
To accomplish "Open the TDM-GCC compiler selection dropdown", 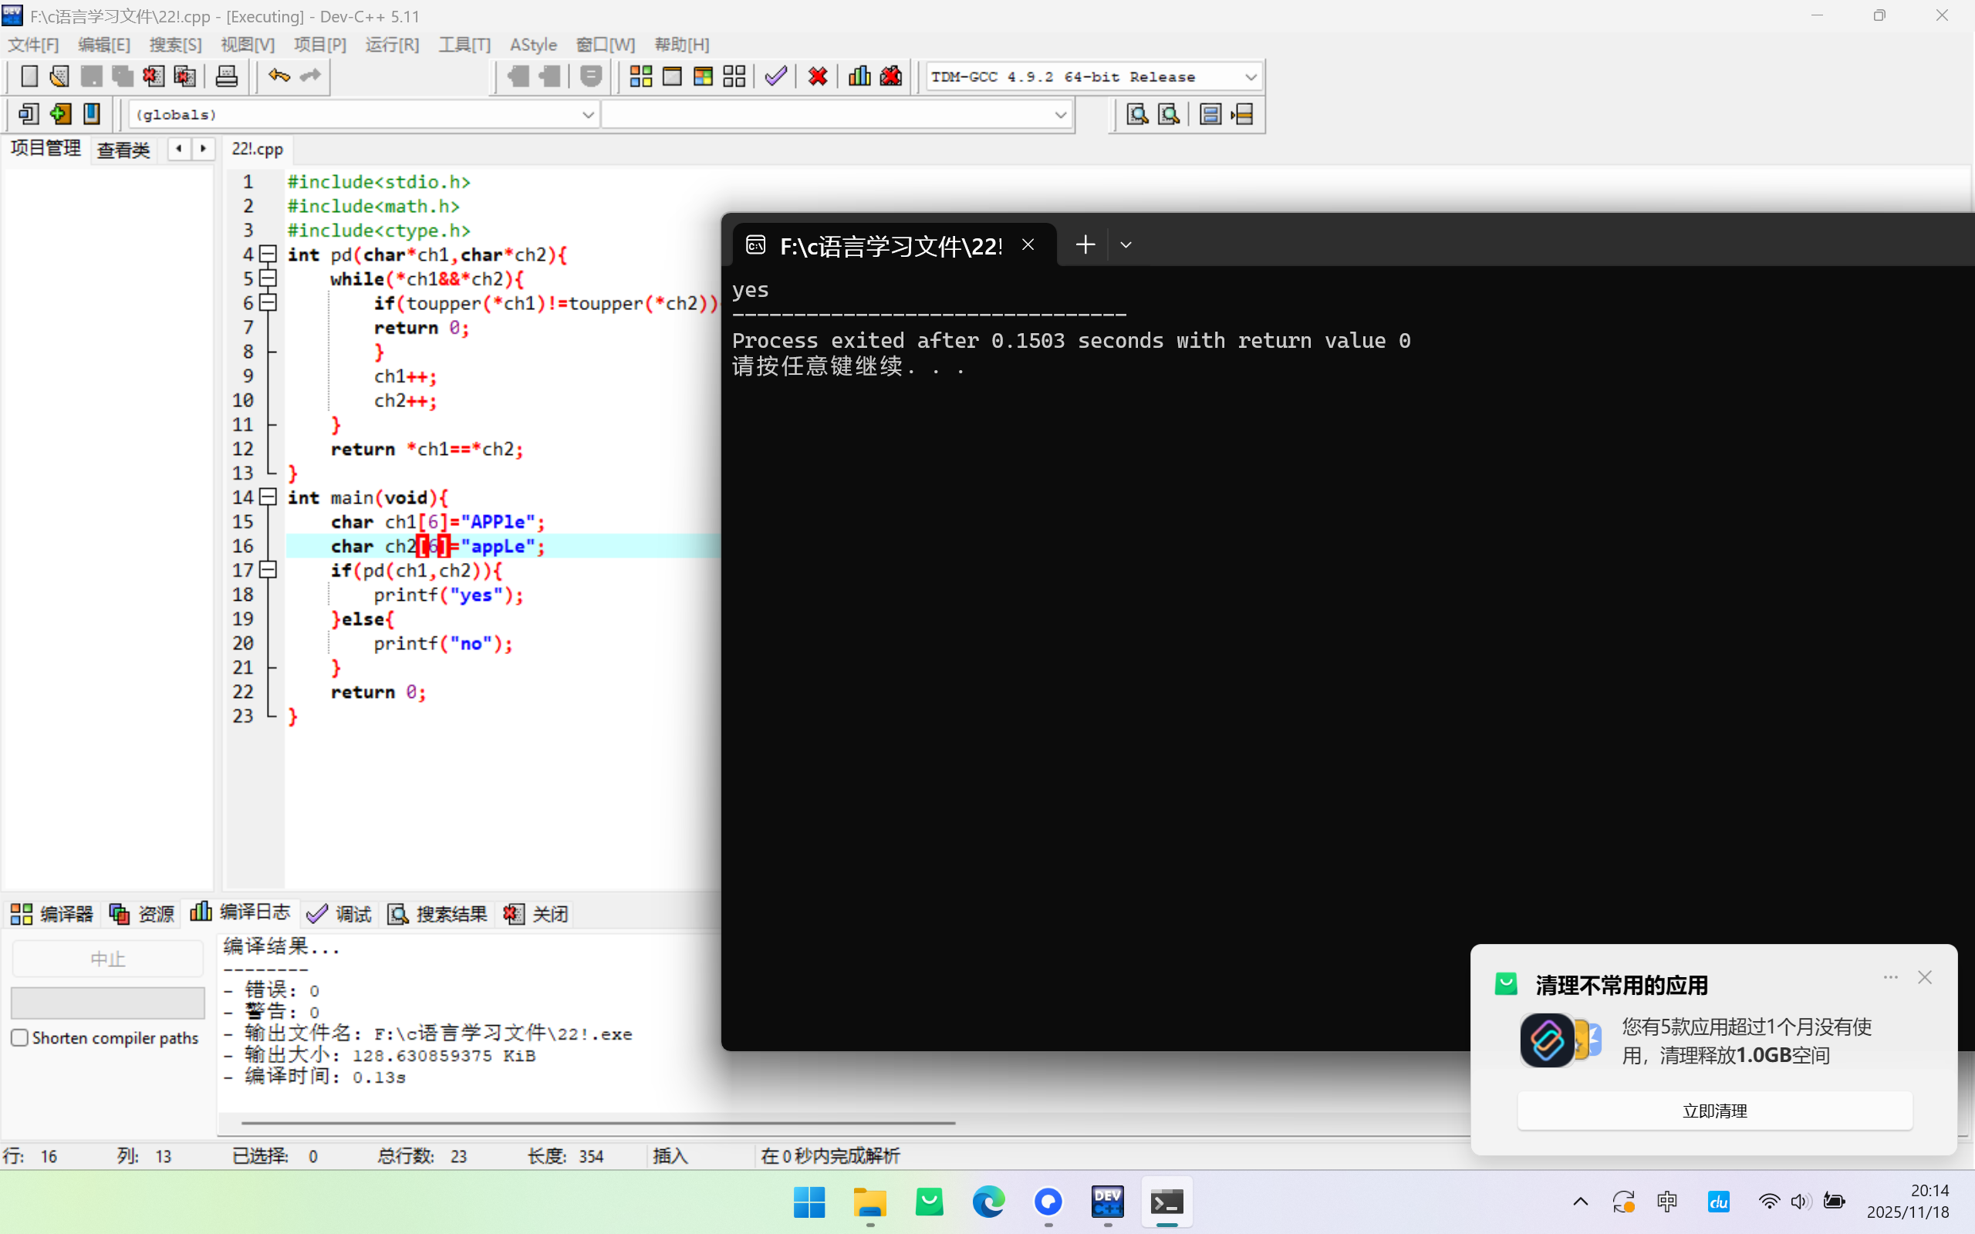I will pos(1250,76).
